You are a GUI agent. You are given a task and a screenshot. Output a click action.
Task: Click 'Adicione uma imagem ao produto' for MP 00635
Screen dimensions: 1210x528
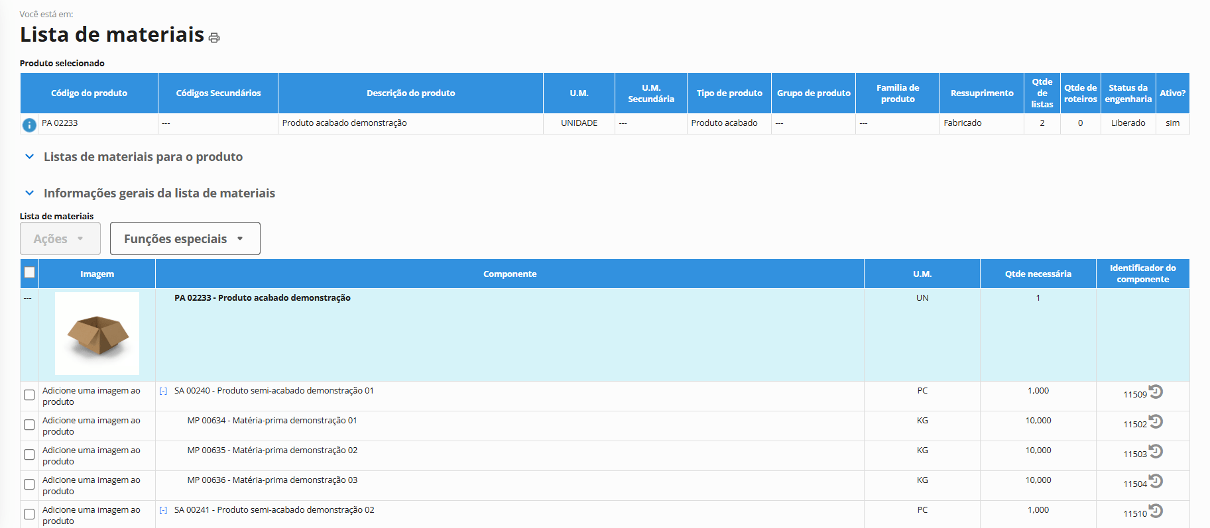[91, 456]
